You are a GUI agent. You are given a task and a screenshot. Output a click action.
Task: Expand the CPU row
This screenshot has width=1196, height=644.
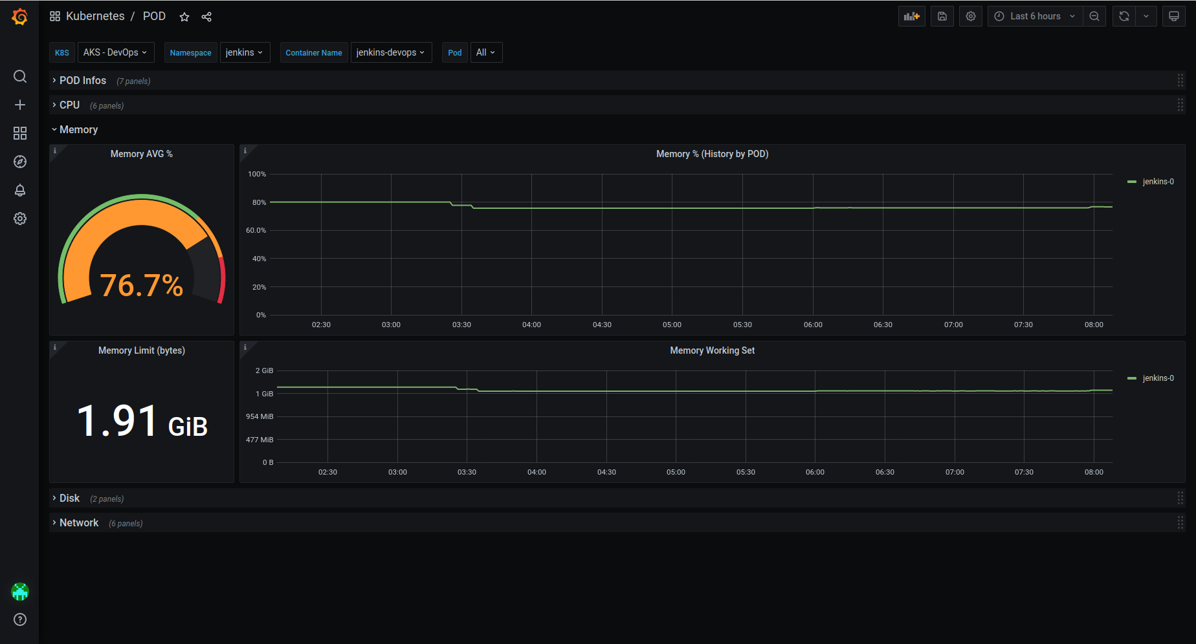(x=69, y=105)
